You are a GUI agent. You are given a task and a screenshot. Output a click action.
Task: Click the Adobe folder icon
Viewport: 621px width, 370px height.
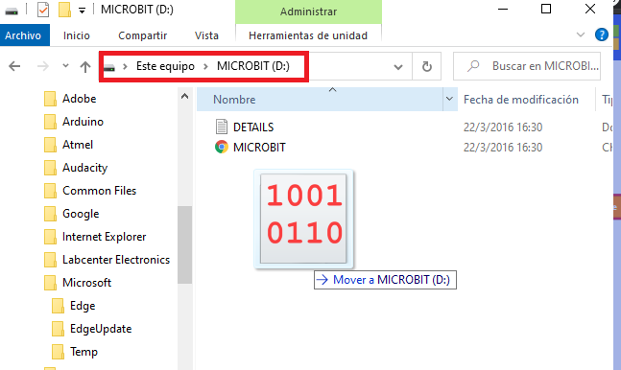click(50, 99)
